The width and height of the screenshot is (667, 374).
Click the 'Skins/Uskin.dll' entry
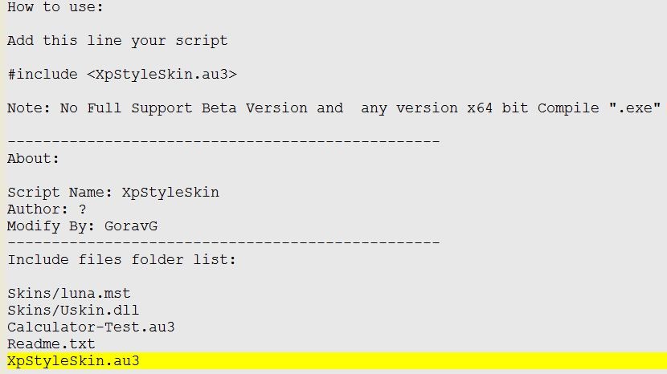(x=73, y=311)
